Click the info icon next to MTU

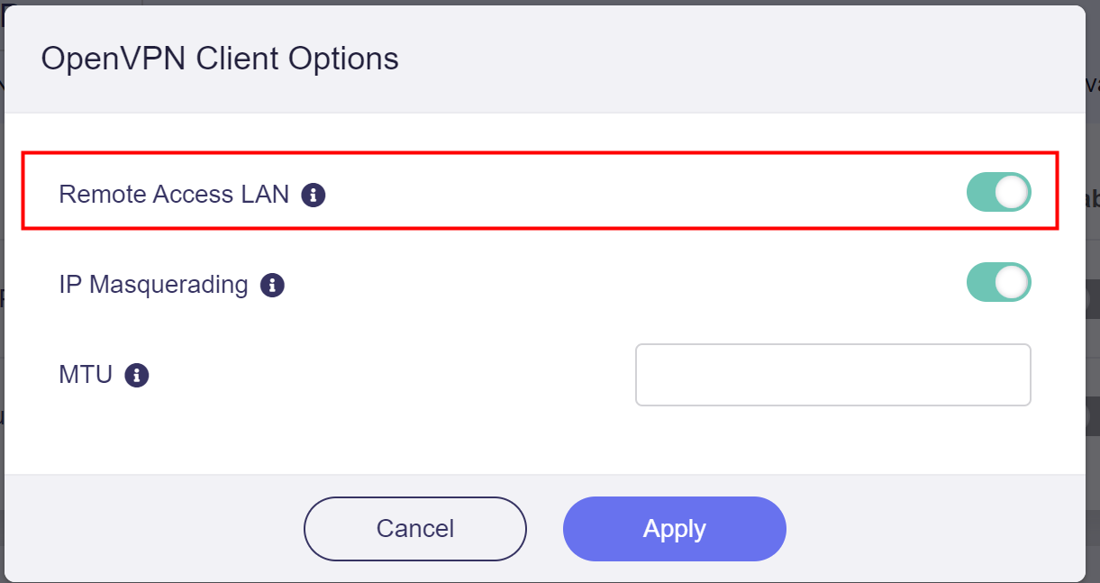137,375
